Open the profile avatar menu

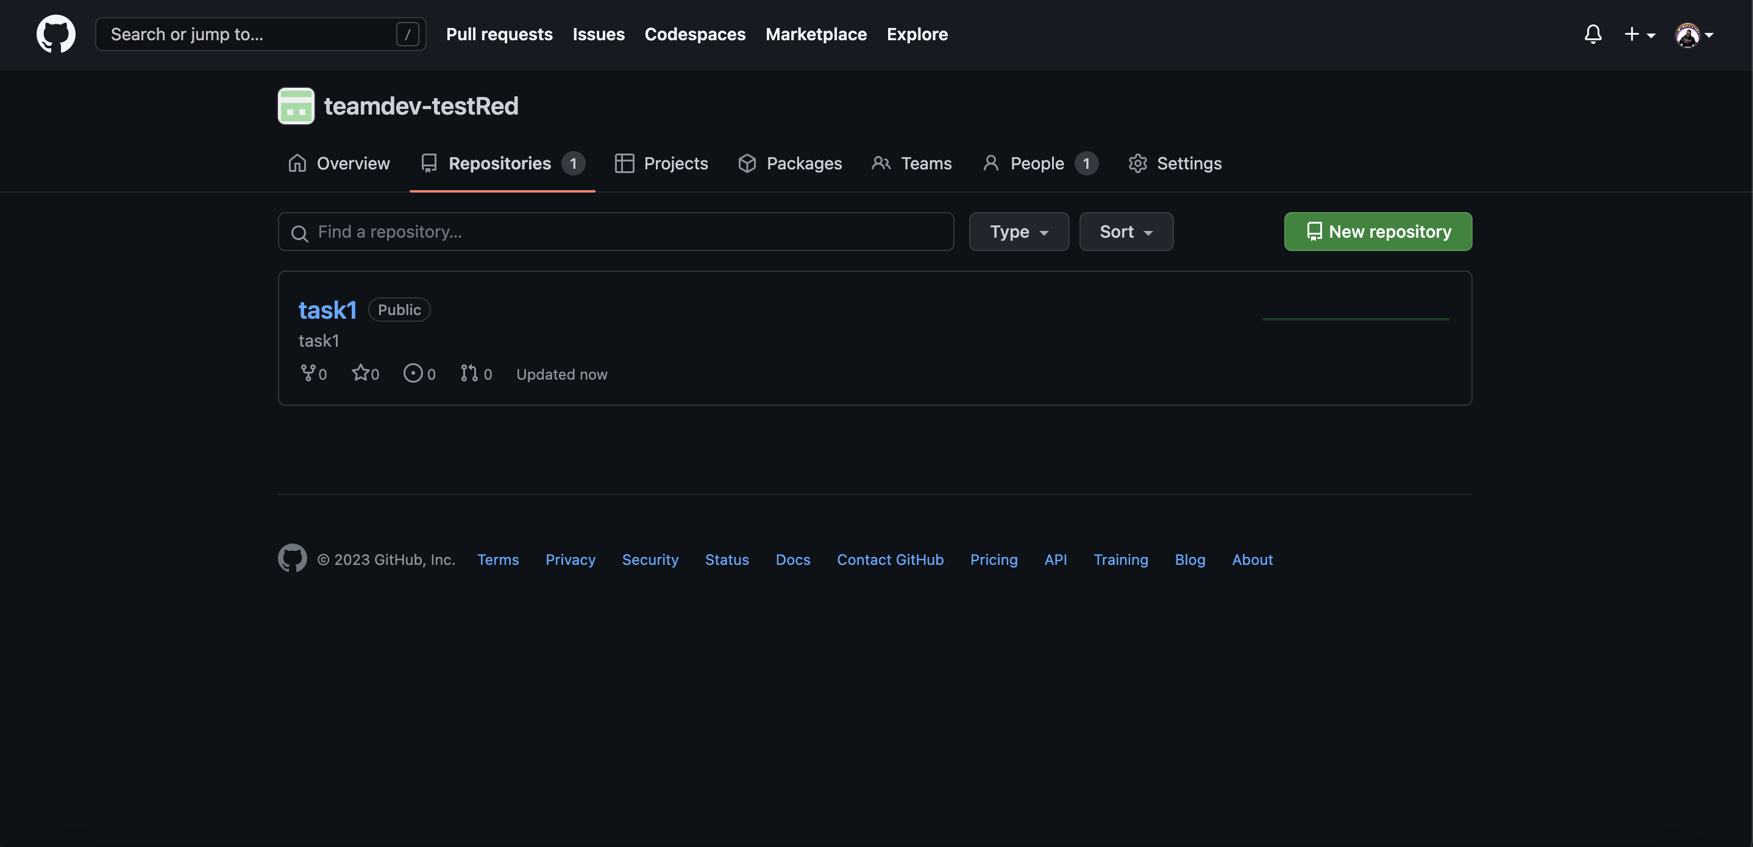pyautogui.click(x=1693, y=34)
